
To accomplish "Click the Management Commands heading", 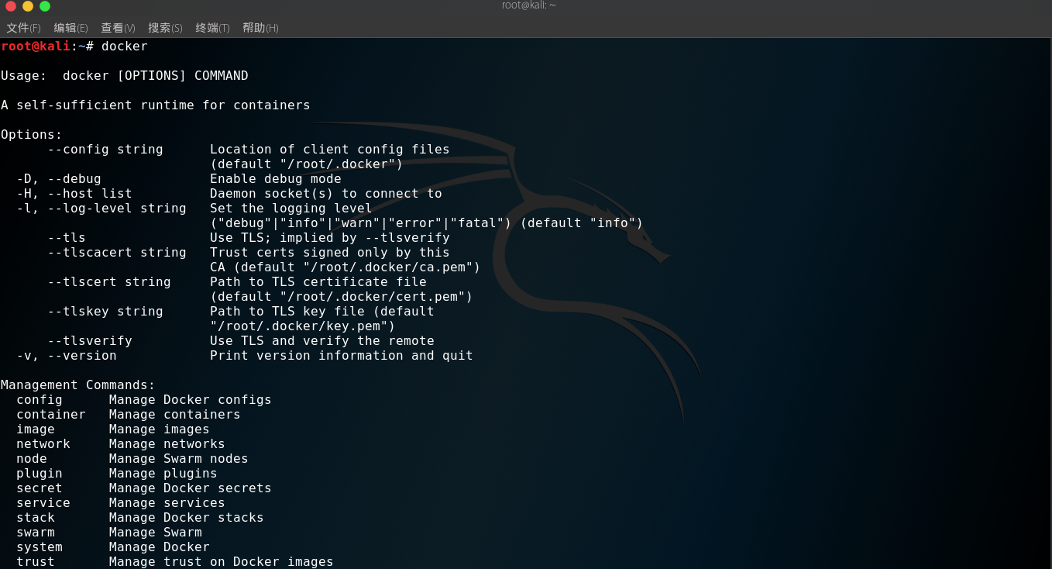I will [x=77, y=385].
